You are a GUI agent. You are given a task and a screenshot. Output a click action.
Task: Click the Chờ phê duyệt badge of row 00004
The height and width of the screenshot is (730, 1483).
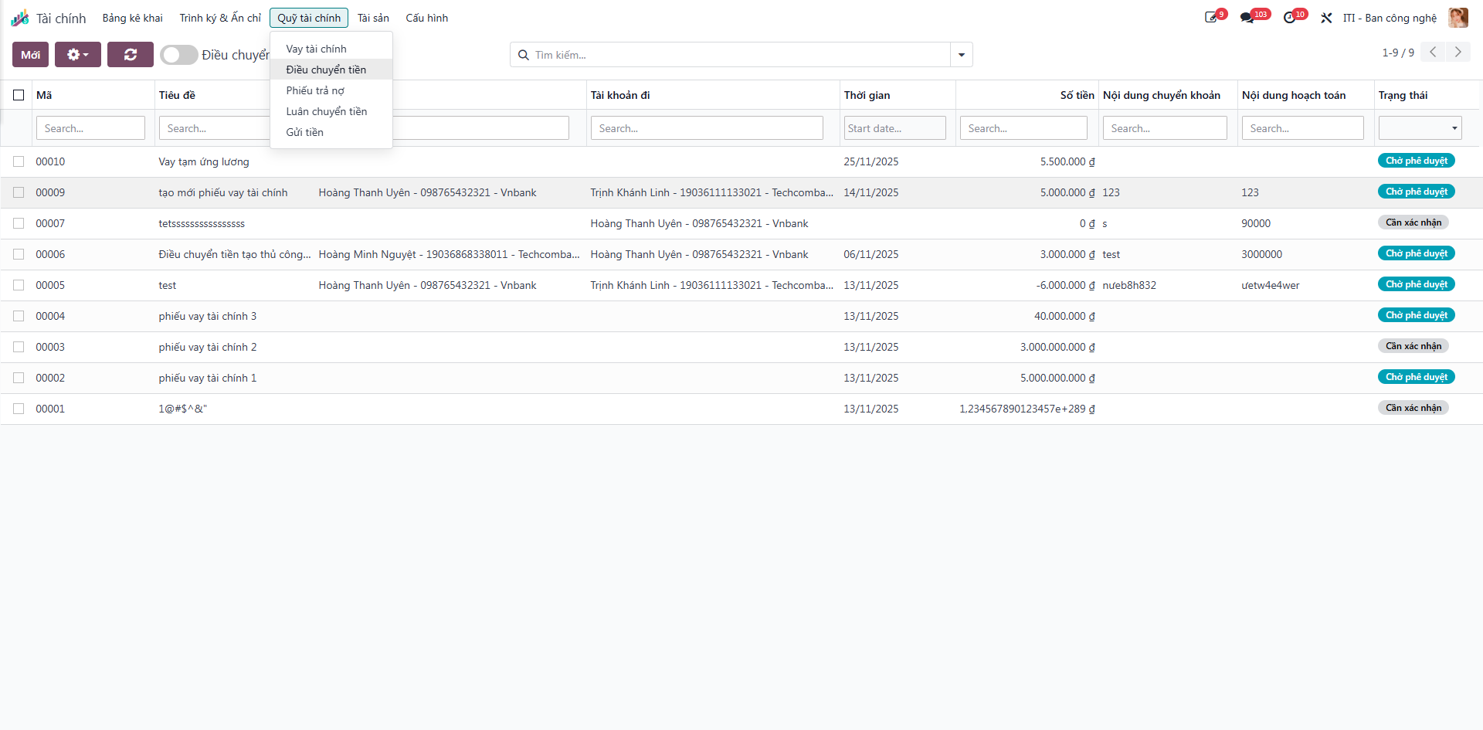[1416, 315]
